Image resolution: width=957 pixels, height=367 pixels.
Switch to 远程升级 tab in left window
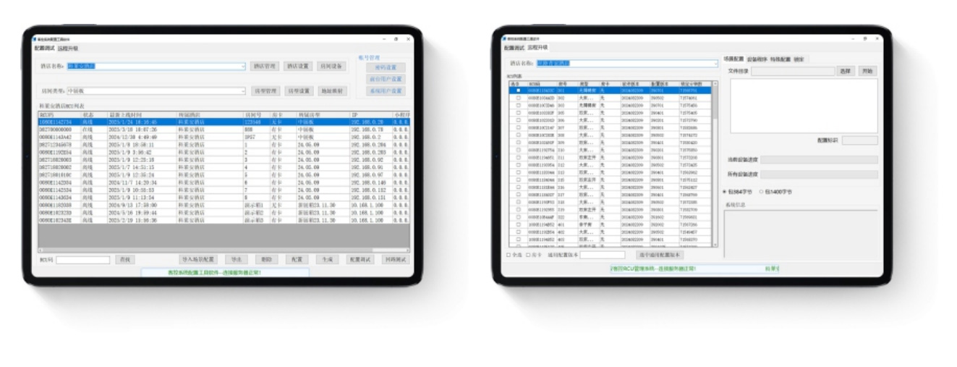[x=68, y=48]
